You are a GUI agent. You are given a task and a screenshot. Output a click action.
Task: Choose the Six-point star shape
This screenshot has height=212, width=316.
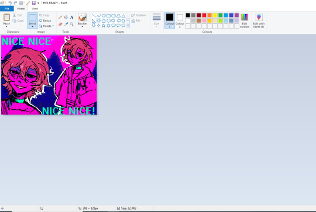click(108, 25)
